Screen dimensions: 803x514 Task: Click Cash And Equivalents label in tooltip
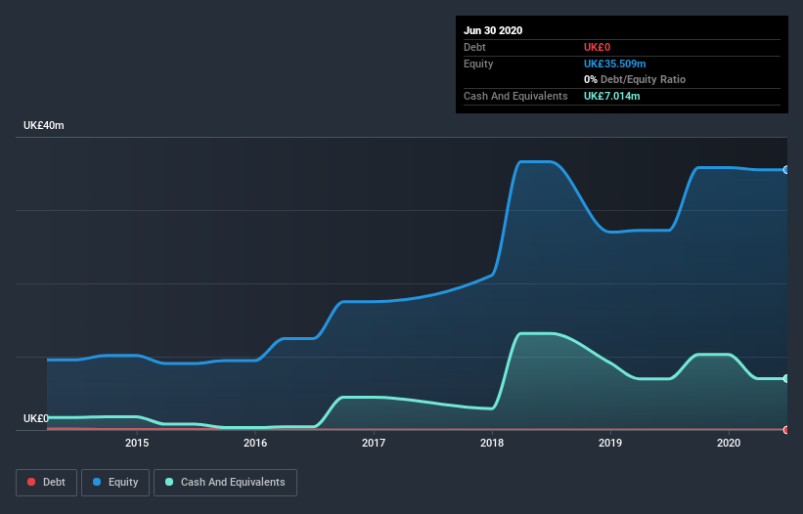click(x=515, y=96)
